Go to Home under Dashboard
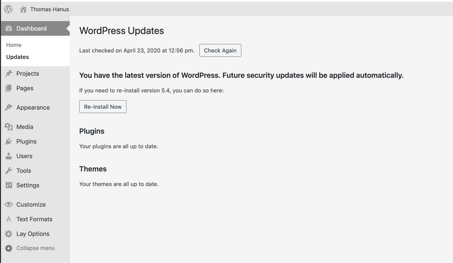Image resolution: width=453 pixels, height=263 pixels. [14, 45]
